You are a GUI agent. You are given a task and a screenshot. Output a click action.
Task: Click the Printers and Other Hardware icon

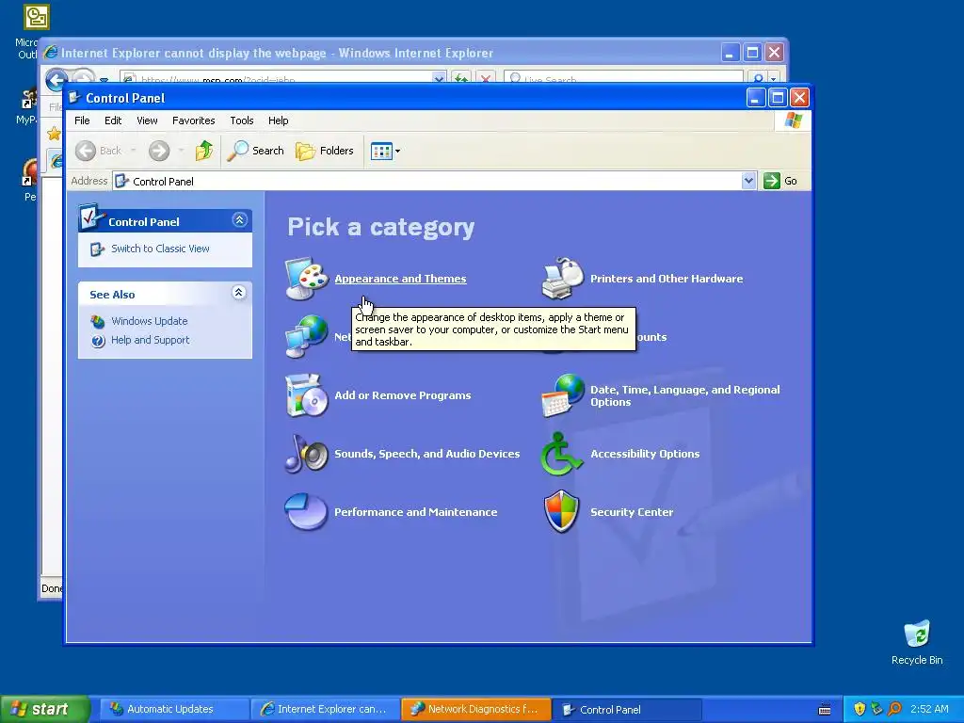click(x=563, y=279)
